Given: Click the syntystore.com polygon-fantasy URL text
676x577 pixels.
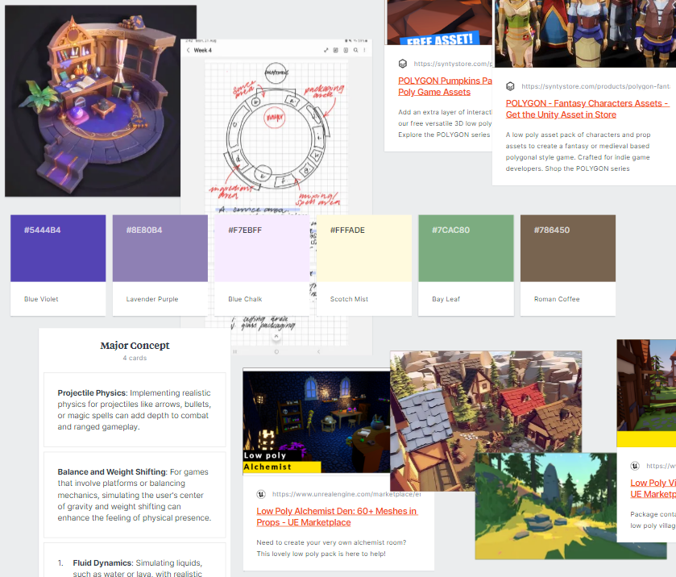Looking at the screenshot, I should [x=595, y=86].
